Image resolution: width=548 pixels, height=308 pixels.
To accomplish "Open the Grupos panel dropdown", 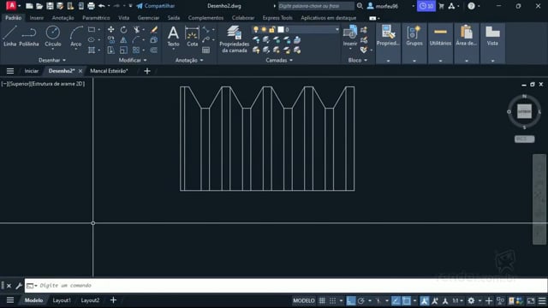I will click(414, 61).
